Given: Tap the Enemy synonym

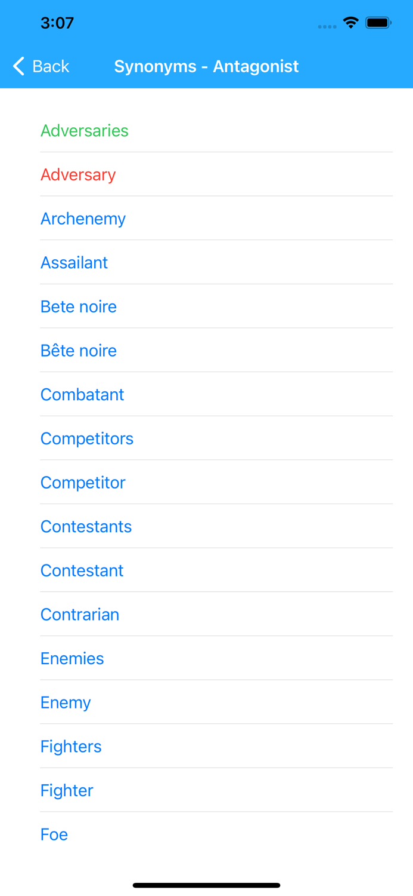Looking at the screenshot, I should click(x=66, y=703).
